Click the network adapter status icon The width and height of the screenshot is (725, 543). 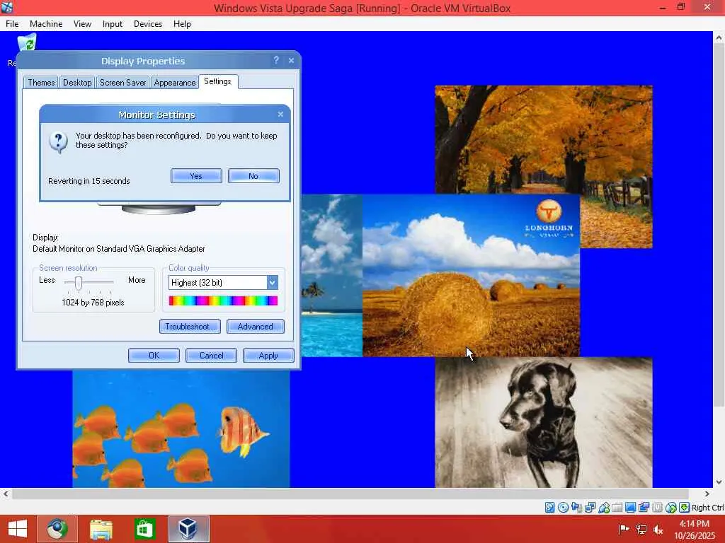click(x=590, y=508)
